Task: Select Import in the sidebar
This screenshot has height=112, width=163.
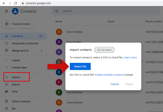Action: point(16,77)
